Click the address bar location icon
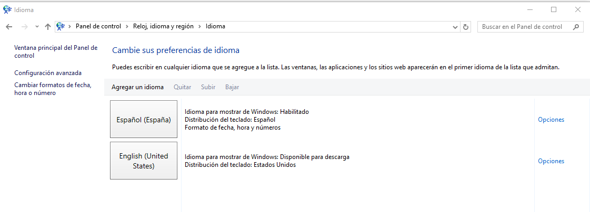The width and height of the screenshot is (590, 212). point(61,26)
